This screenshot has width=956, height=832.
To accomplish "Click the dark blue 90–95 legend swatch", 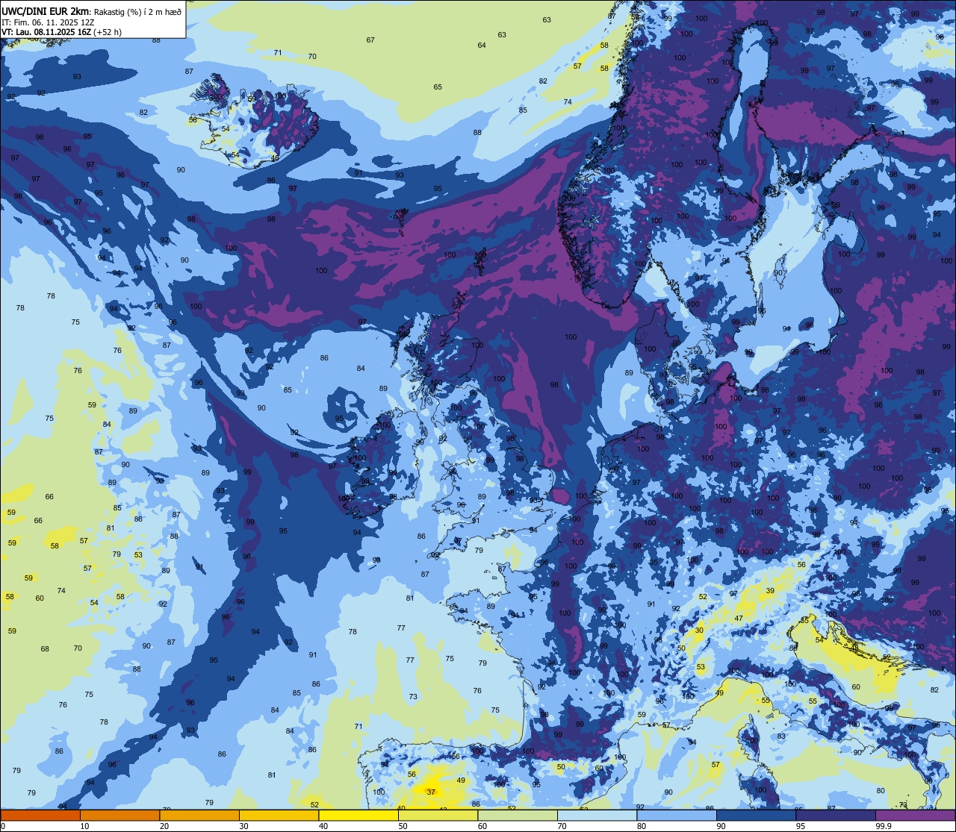I will click(756, 815).
